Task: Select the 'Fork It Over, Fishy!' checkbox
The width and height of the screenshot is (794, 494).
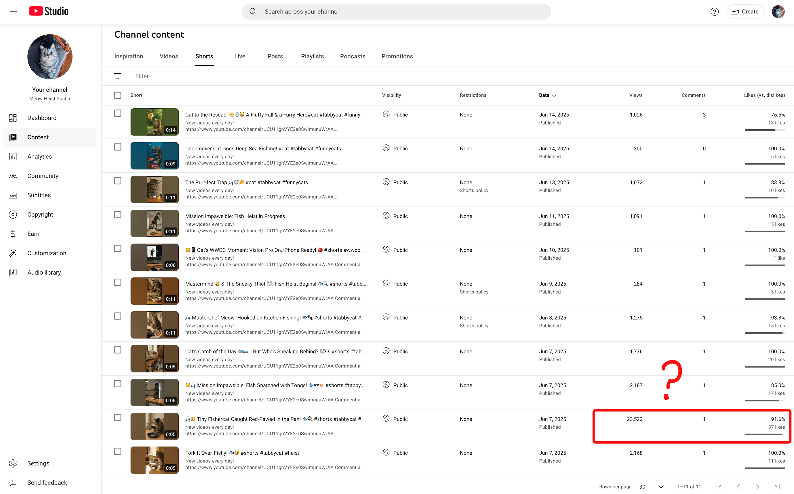Action: [x=118, y=451]
